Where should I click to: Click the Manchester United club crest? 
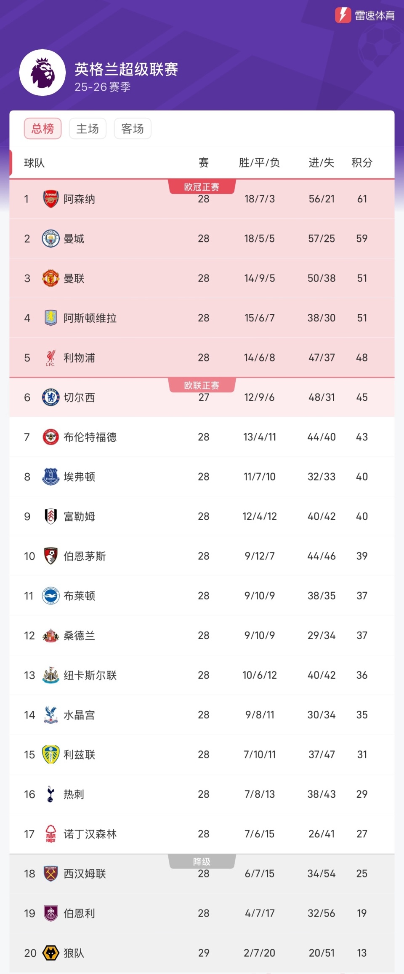coord(50,278)
